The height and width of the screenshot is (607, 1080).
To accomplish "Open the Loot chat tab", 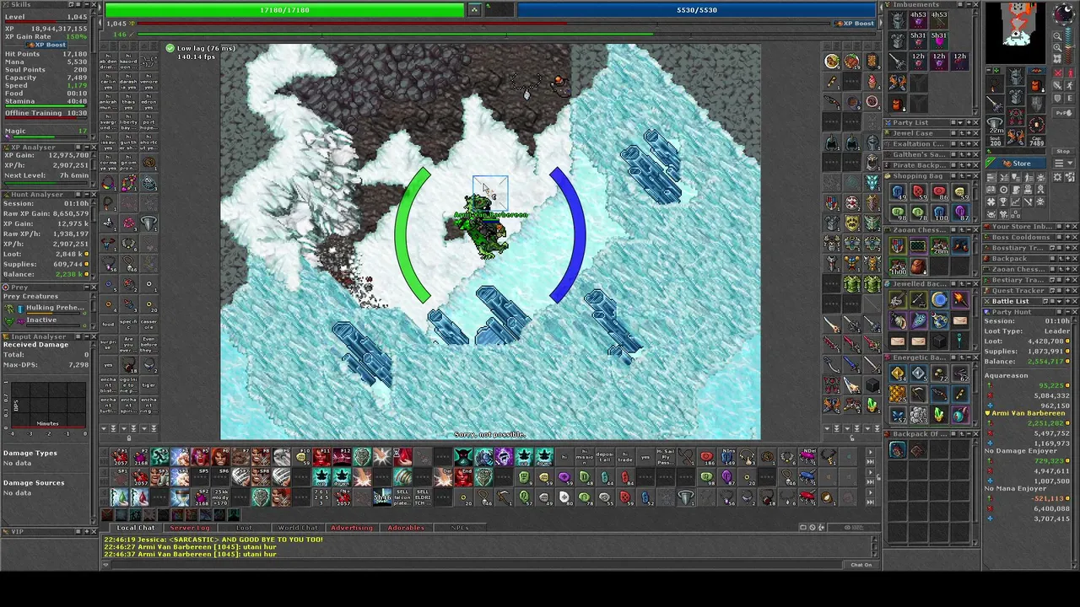I will (244, 528).
